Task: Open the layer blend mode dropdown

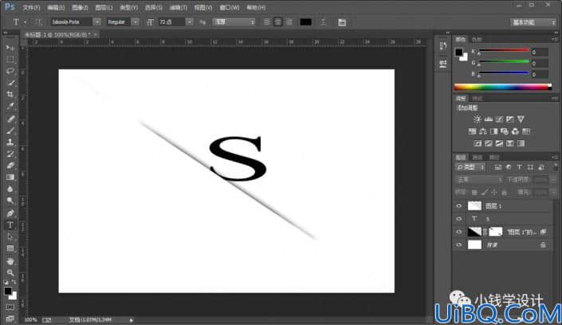Action: coord(479,179)
